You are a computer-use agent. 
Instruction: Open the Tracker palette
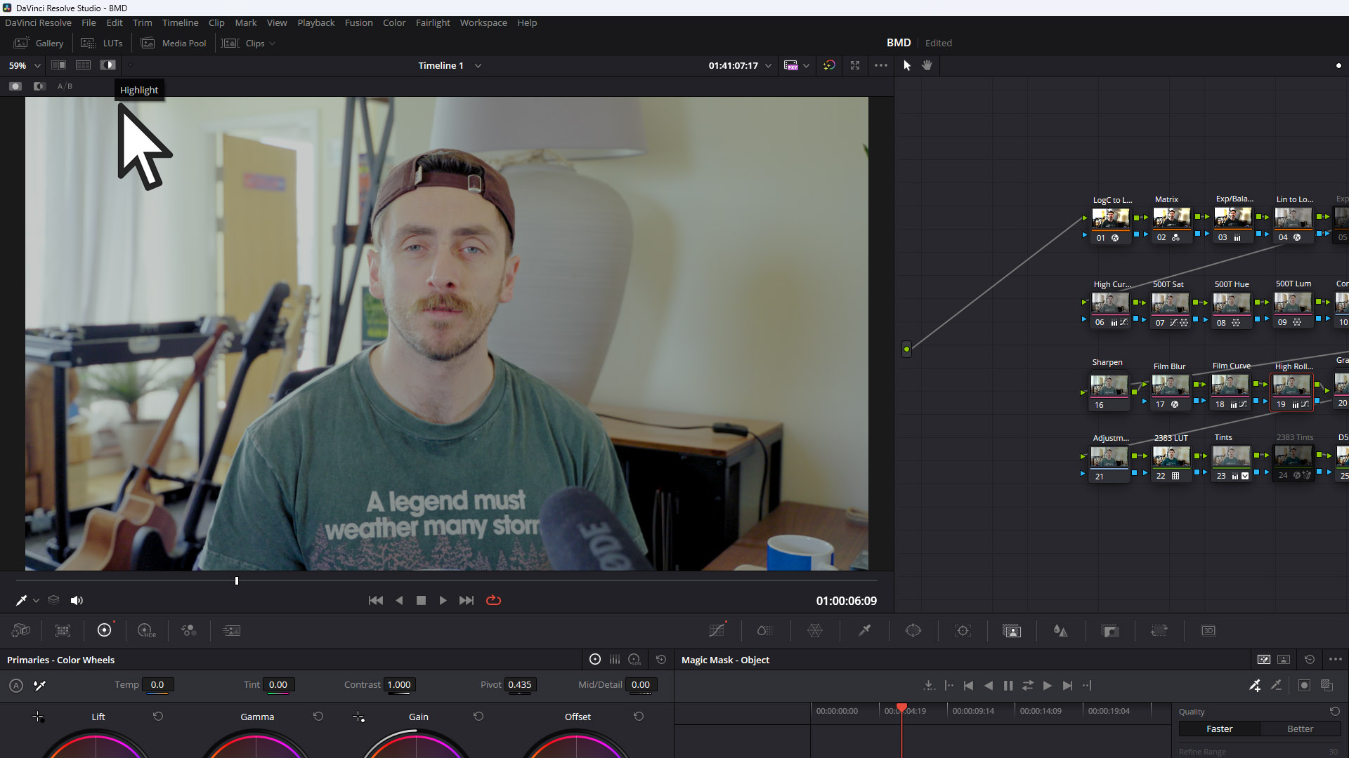point(963,630)
